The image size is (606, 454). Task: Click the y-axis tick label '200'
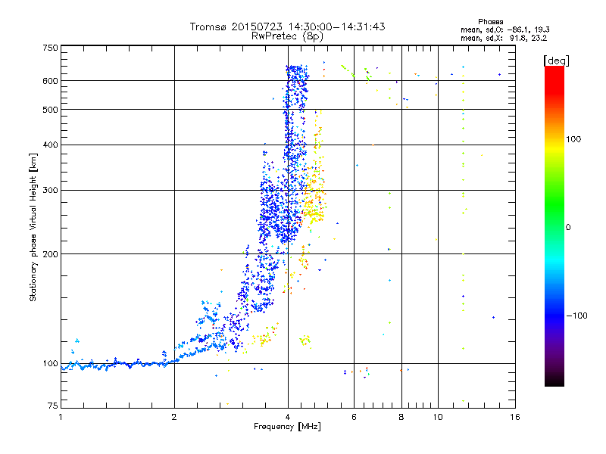click(50, 254)
